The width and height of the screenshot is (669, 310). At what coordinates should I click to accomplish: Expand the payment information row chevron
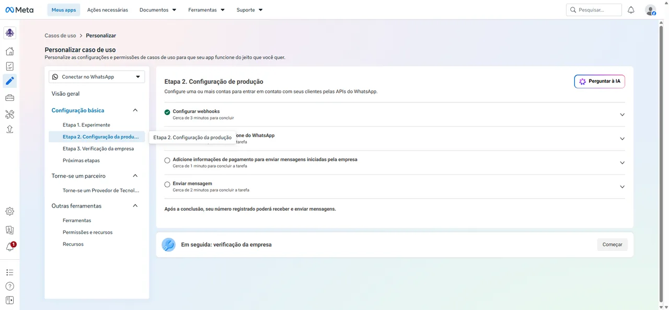(x=622, y=163)
